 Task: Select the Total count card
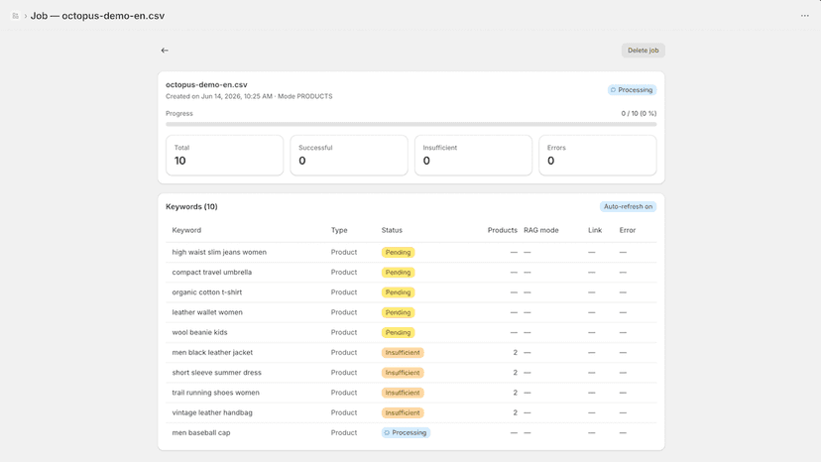point(225,155)
